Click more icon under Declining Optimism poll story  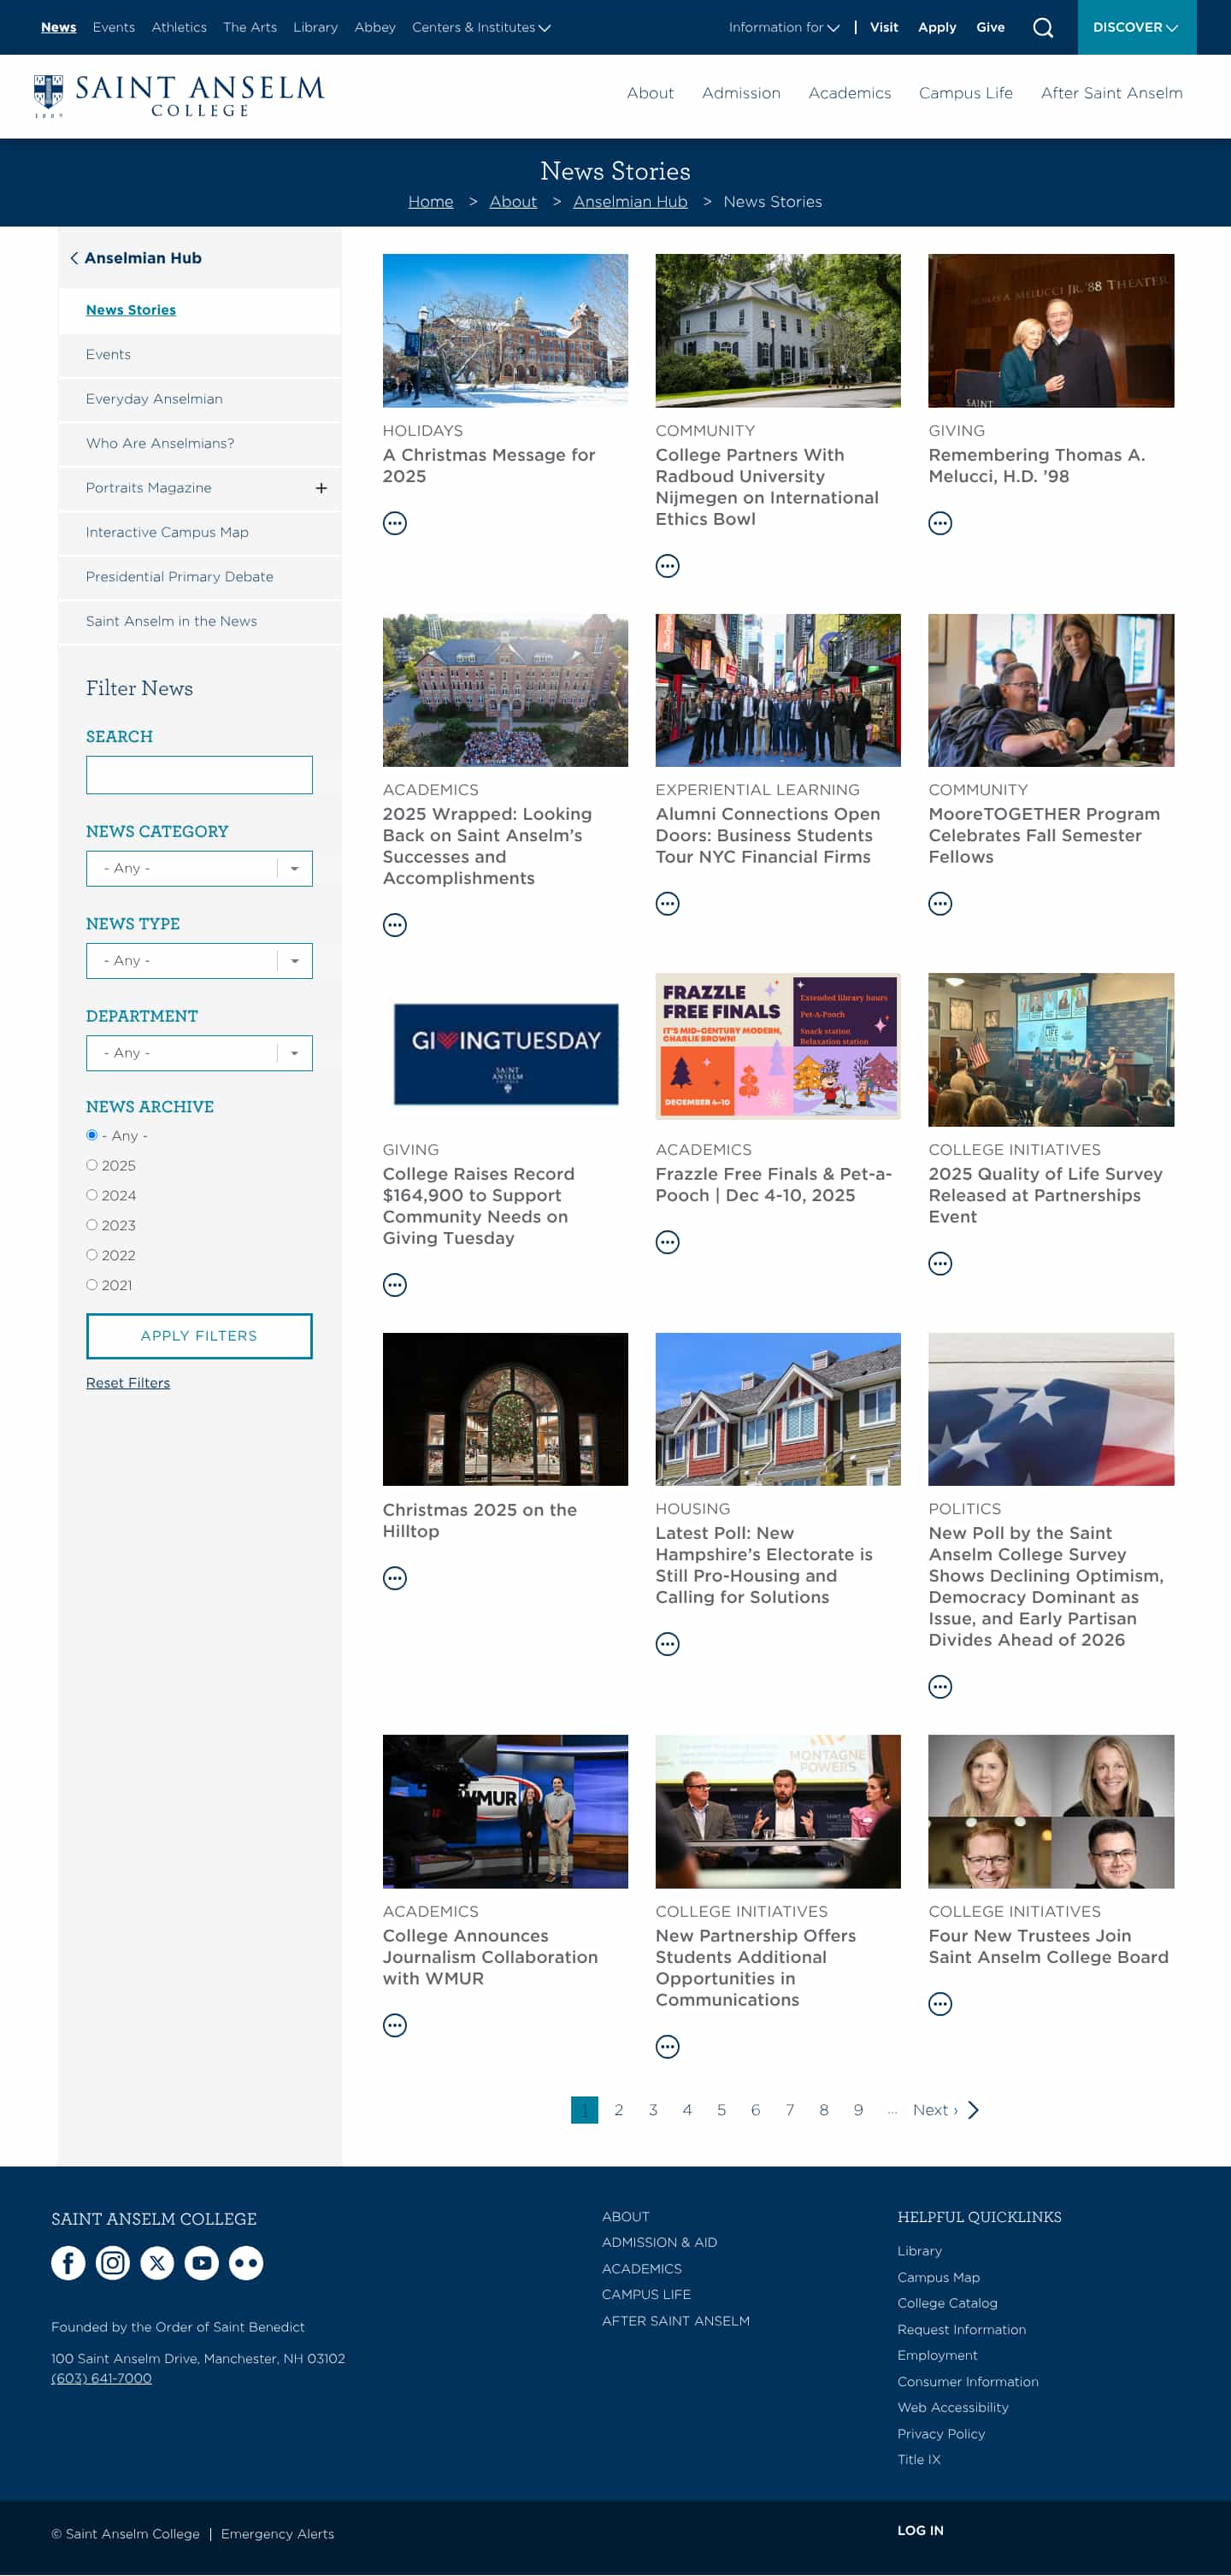coord(940,1687)
